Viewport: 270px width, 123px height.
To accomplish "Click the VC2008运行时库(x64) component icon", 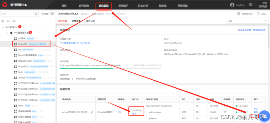I will 15,83.
